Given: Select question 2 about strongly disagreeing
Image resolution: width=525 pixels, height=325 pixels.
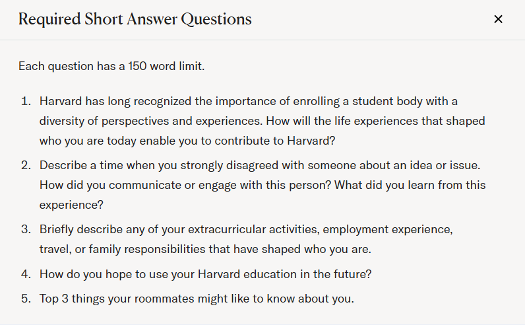Looking at the screenshot, I should click(262, 185).
